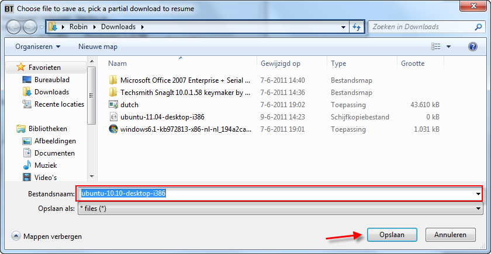This screenshot has width=491, height=254.
Task: Click Downloads in the address breadcrumb
Action: pyautogui.click(x=118, y=27)
